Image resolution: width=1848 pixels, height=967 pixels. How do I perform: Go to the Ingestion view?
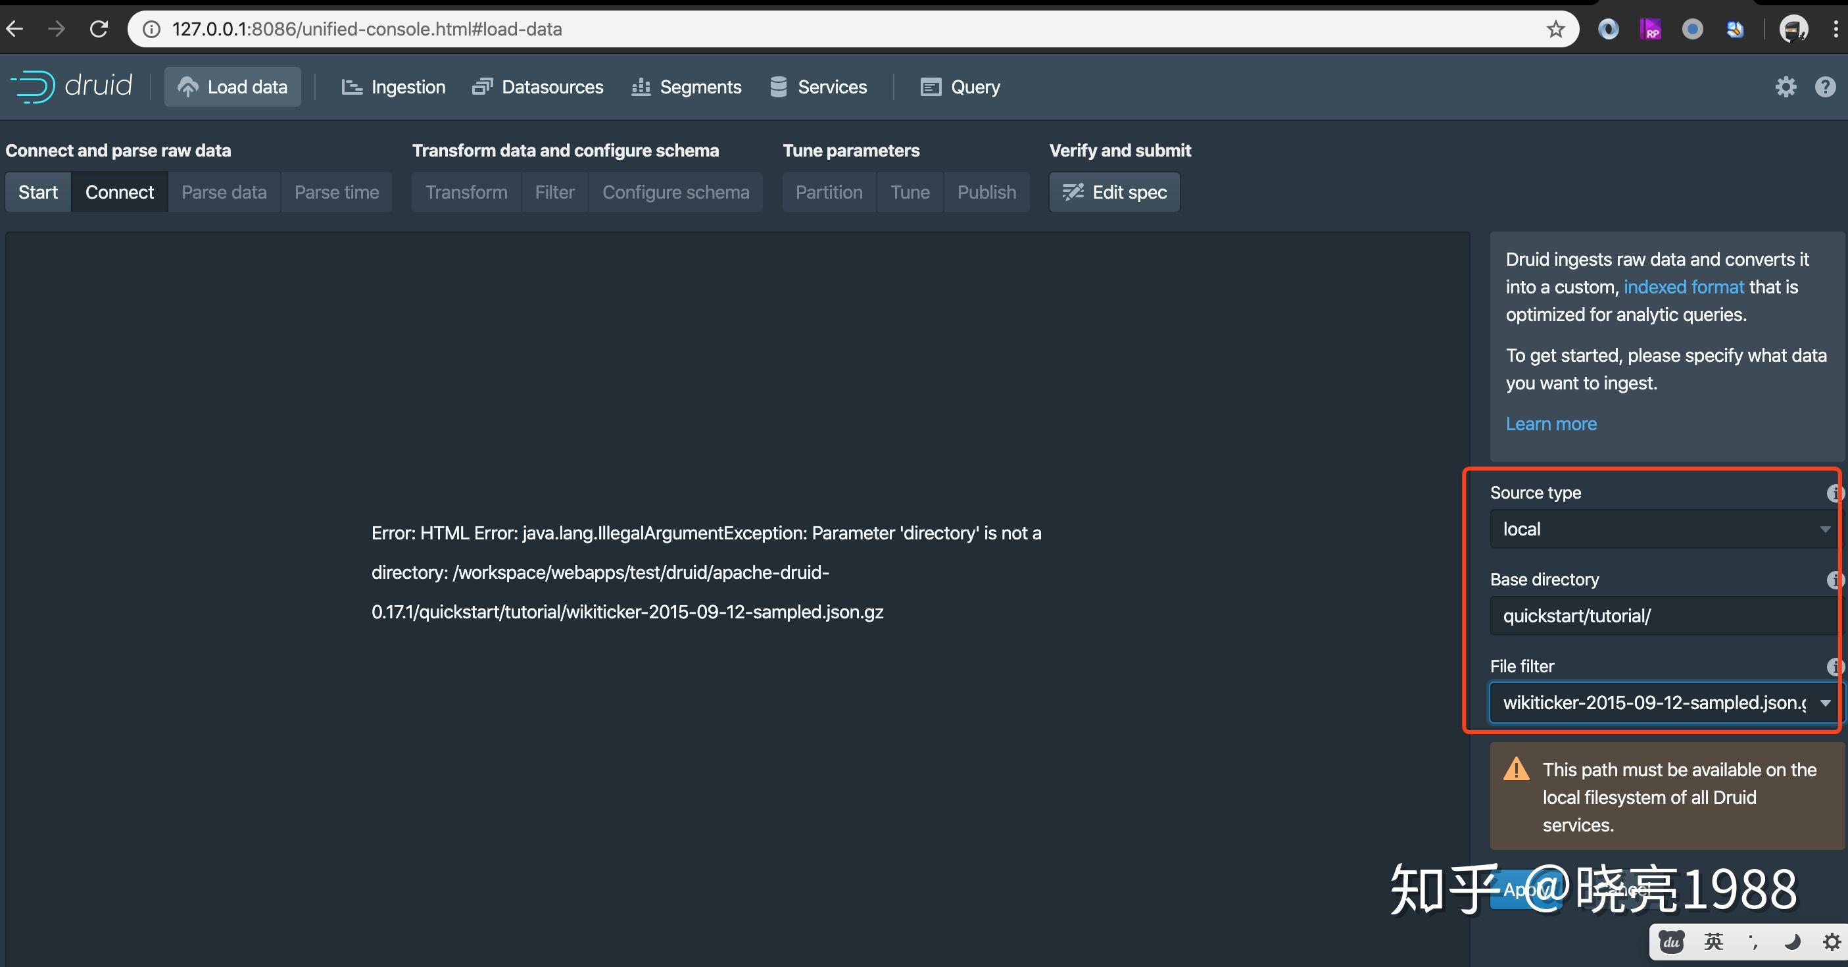click(x=393, y=87)
